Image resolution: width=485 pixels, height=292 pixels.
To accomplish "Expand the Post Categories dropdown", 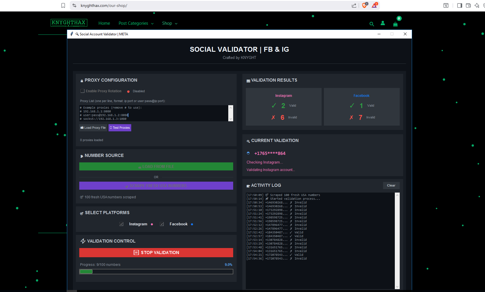I will (x=136, y=23).
